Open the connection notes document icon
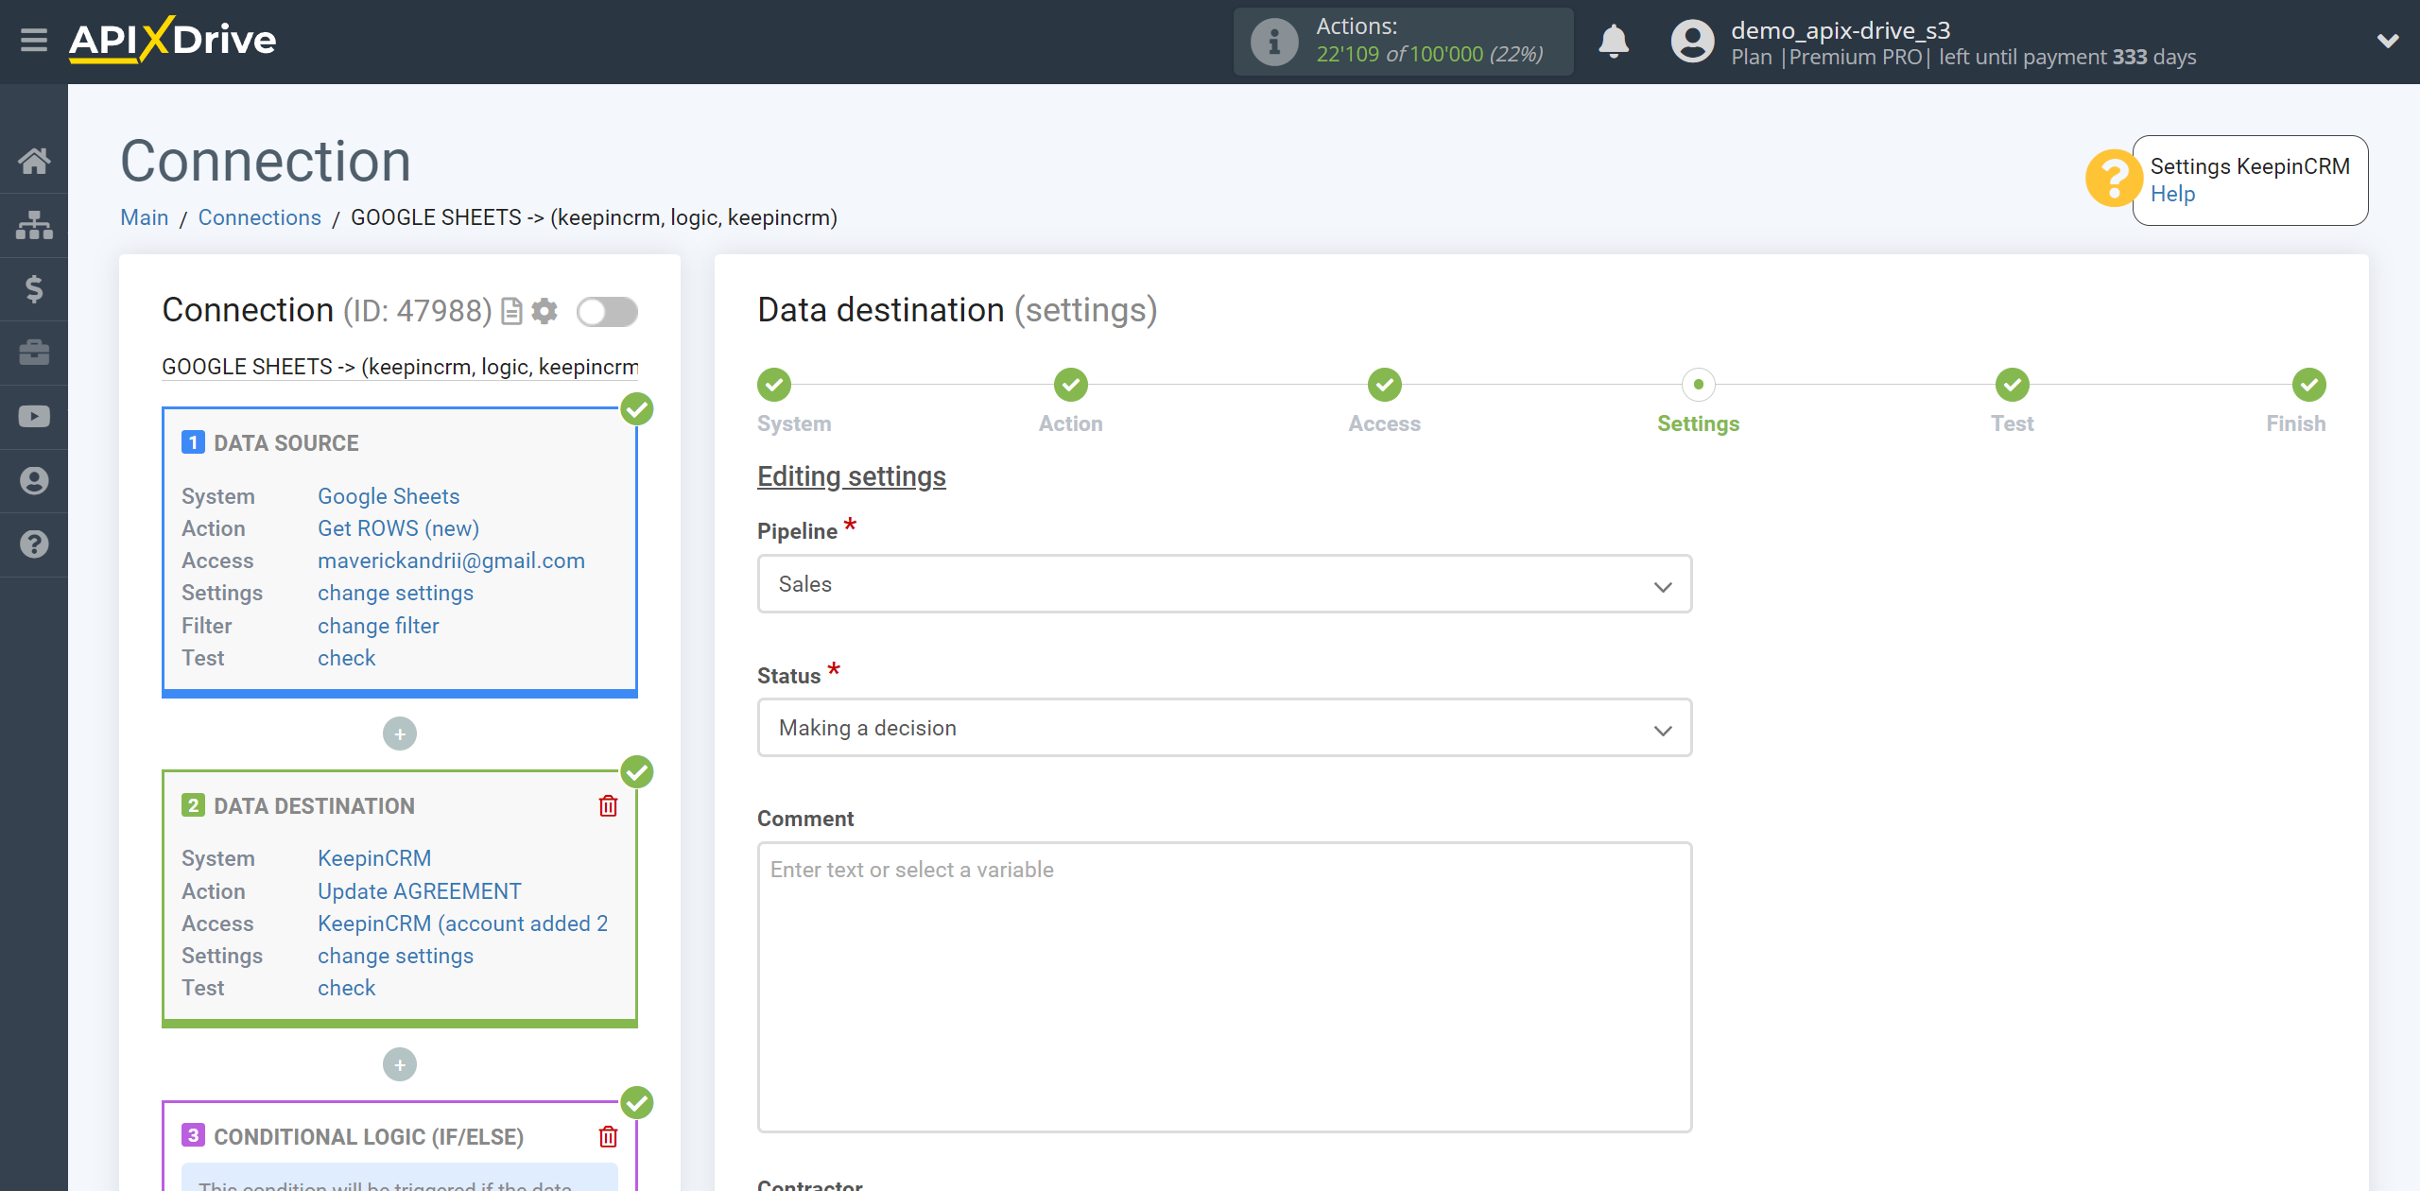2420x1191 pixels. (x=511, y=311)
